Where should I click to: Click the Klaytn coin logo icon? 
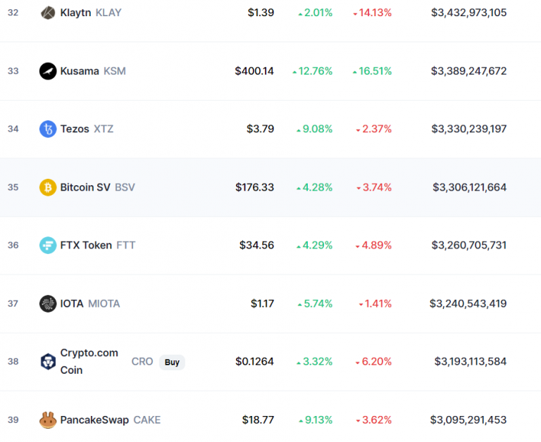(48, 13)
